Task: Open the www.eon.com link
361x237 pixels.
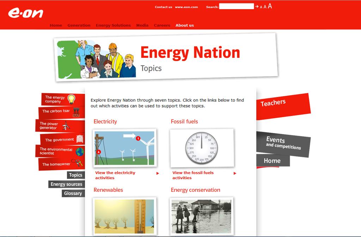Action: point(186,7)
